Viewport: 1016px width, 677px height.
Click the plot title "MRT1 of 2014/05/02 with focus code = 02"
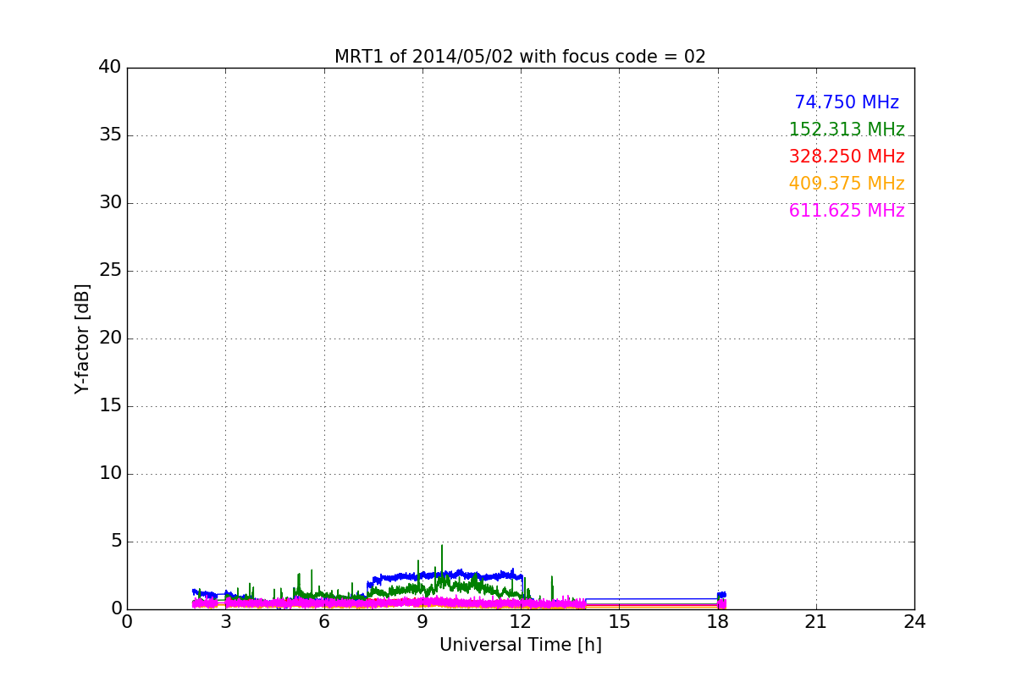point(520,57)
